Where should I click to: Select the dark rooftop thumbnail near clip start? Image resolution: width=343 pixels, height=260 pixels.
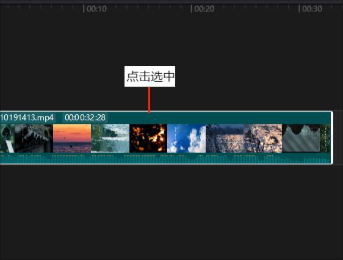(34, 138)
